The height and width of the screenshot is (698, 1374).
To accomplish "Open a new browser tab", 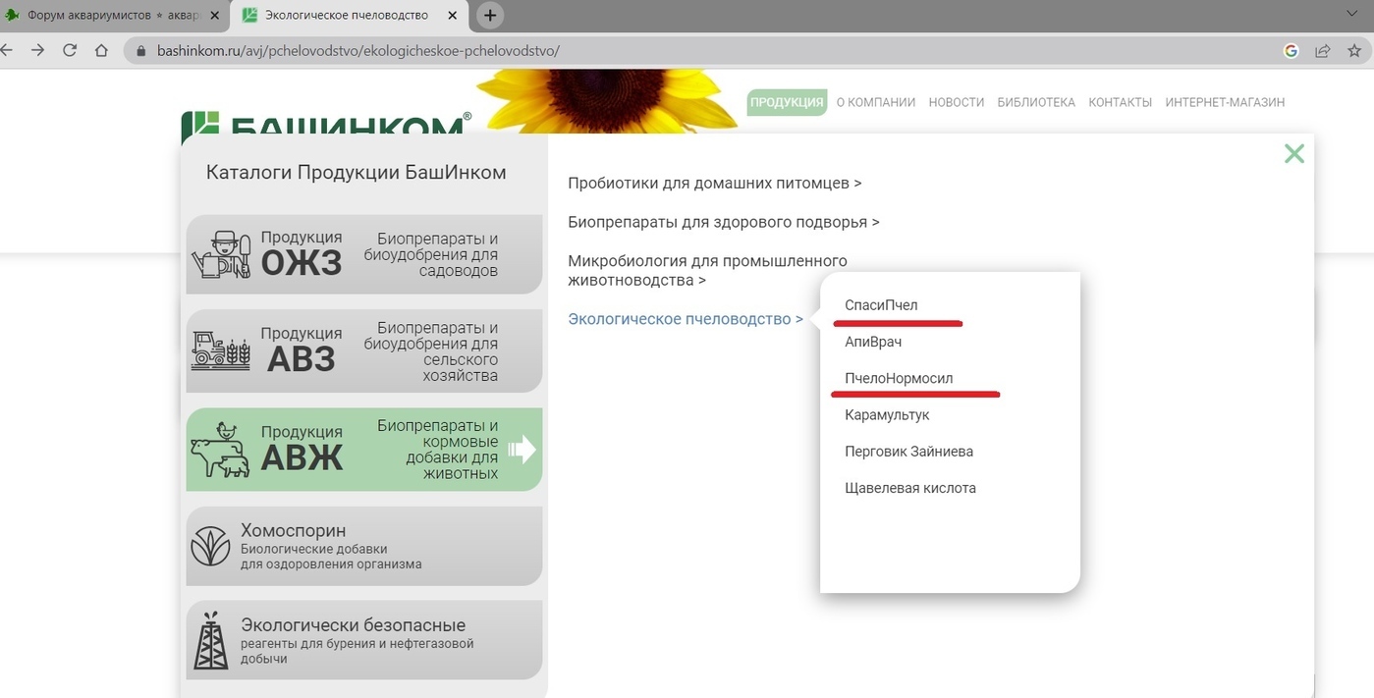I will [x=490, y=16].
